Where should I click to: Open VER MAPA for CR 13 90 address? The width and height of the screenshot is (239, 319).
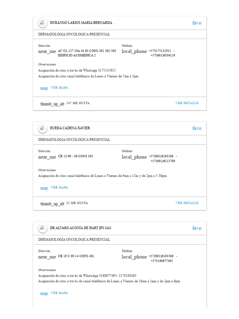click(x=59, y=187)
